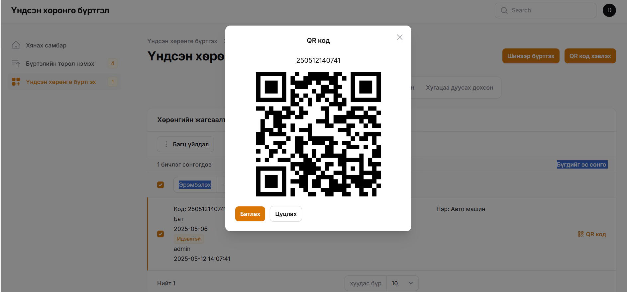Click the Батлах confirm button
This screenshot has height=292, width=627.
pyautogui.click(x=250, y=214)
